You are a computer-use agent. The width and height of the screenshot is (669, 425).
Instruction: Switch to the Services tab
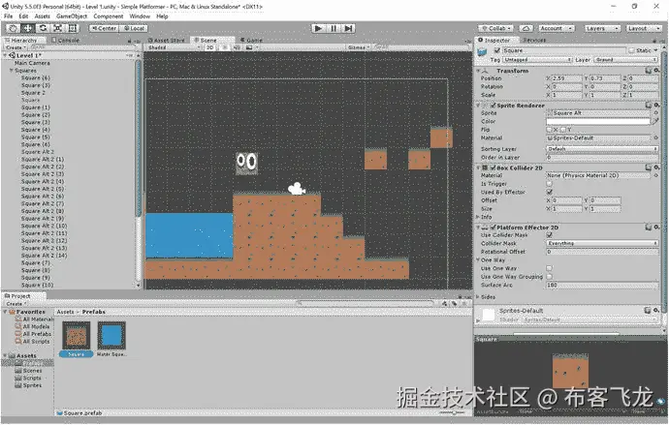pyautogui.click(x=534, y=40)
